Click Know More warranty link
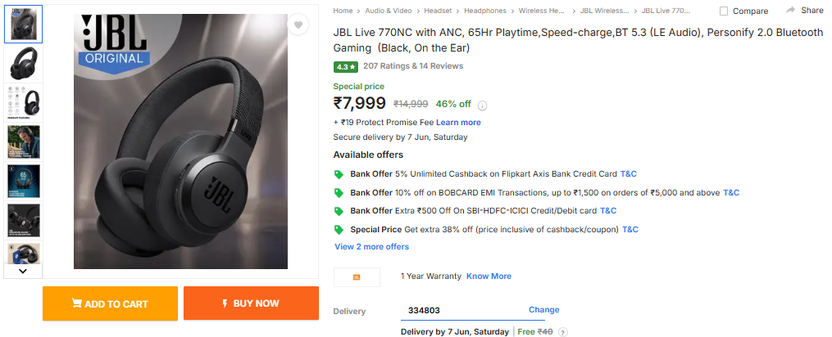832x337 pixels. [489, 276]
